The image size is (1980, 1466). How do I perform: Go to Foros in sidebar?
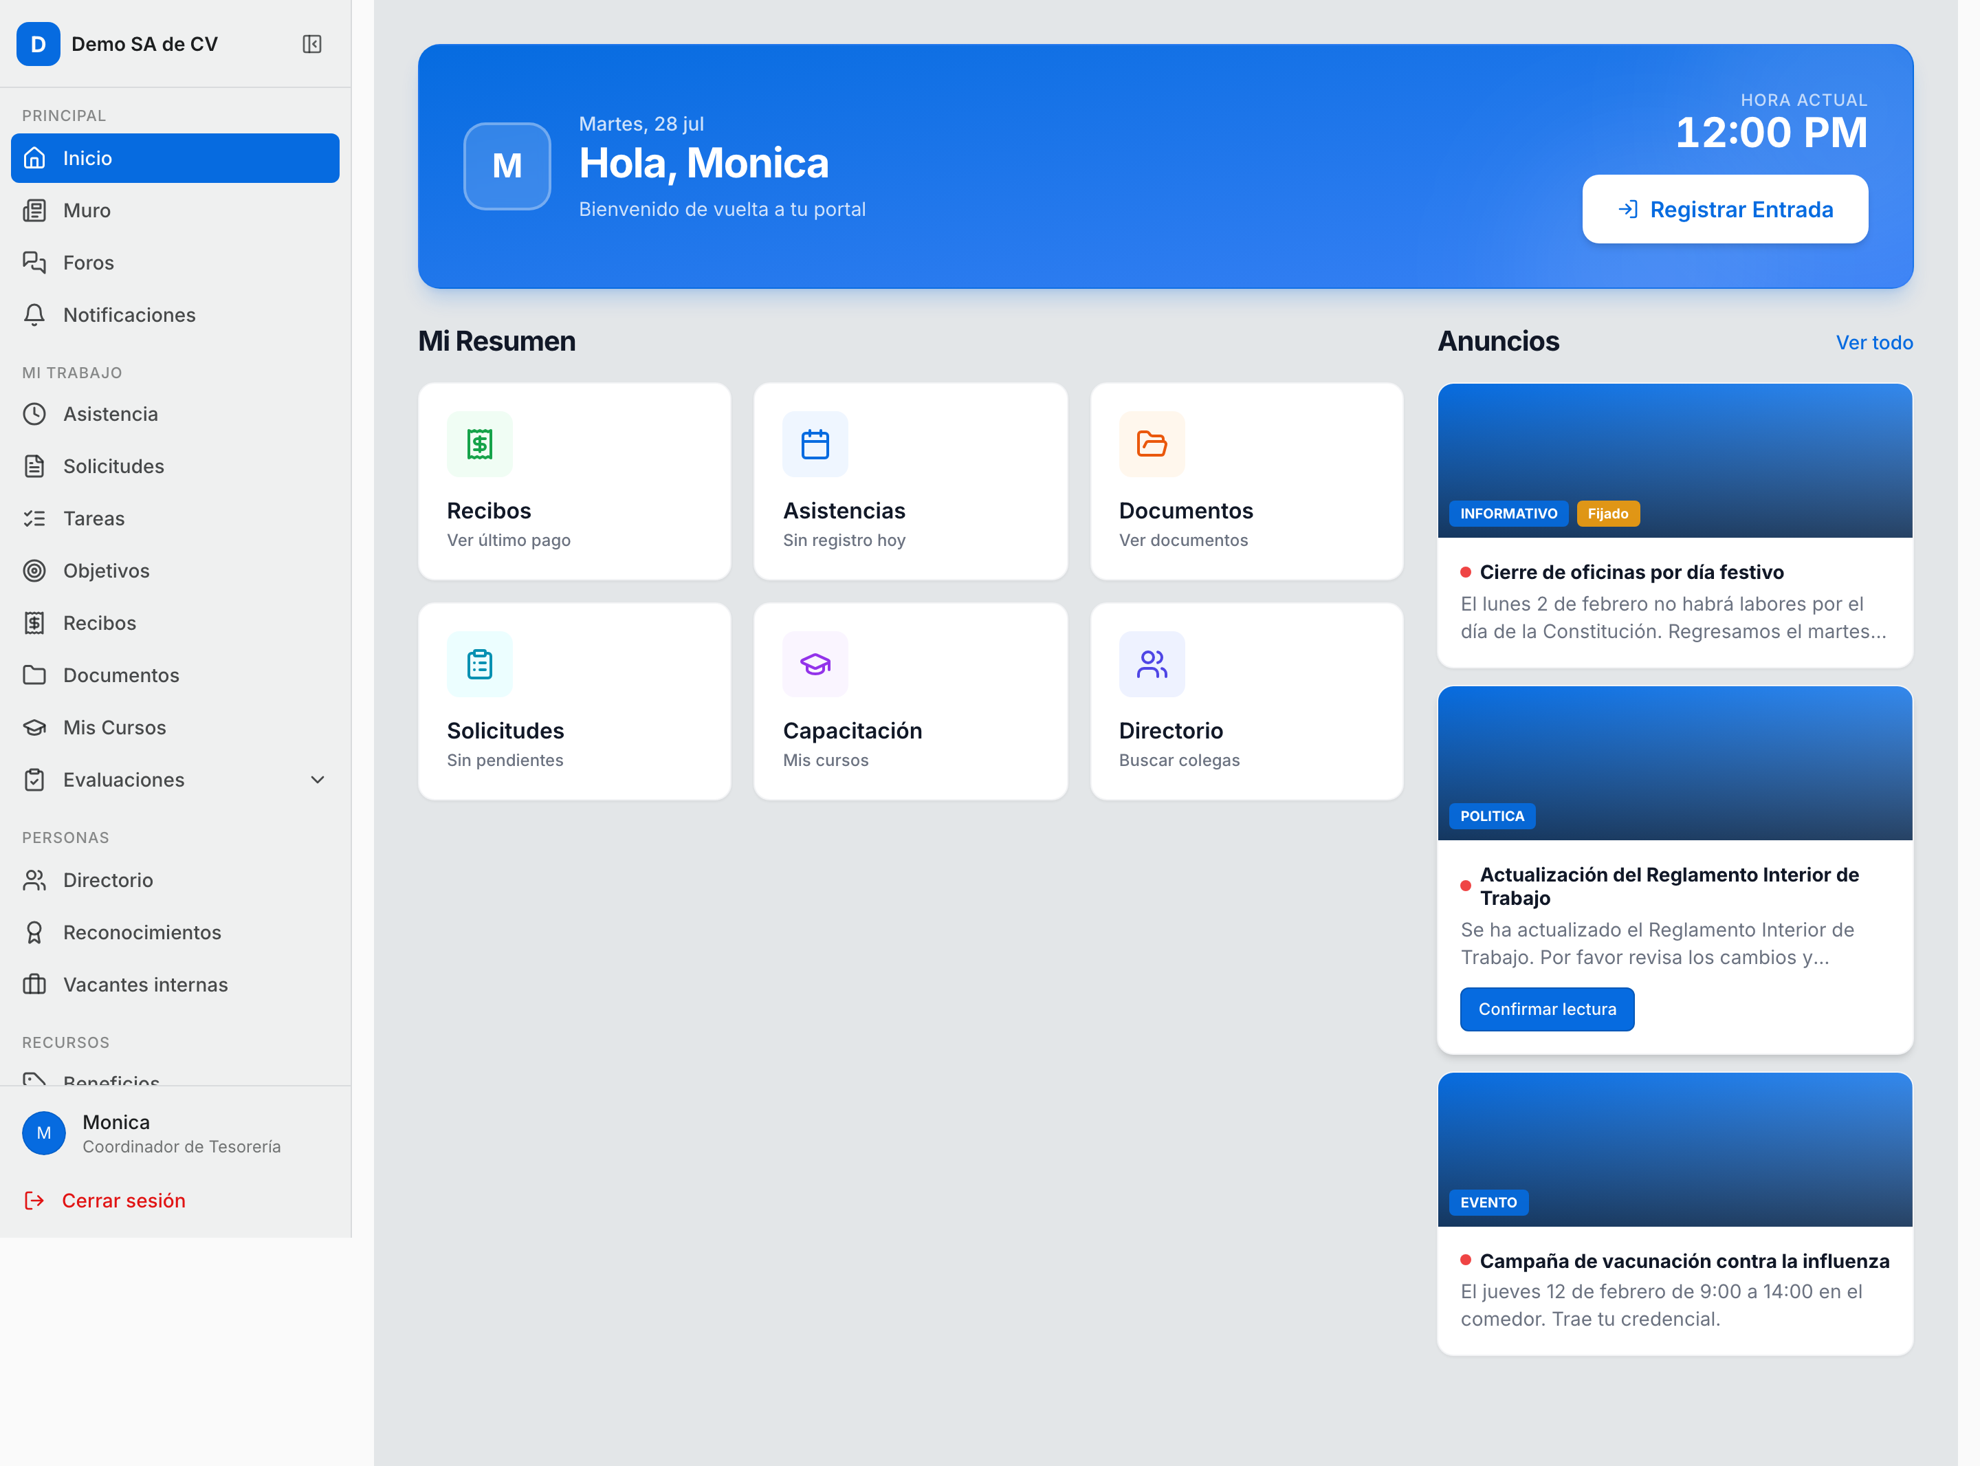[x=175, y=263]
